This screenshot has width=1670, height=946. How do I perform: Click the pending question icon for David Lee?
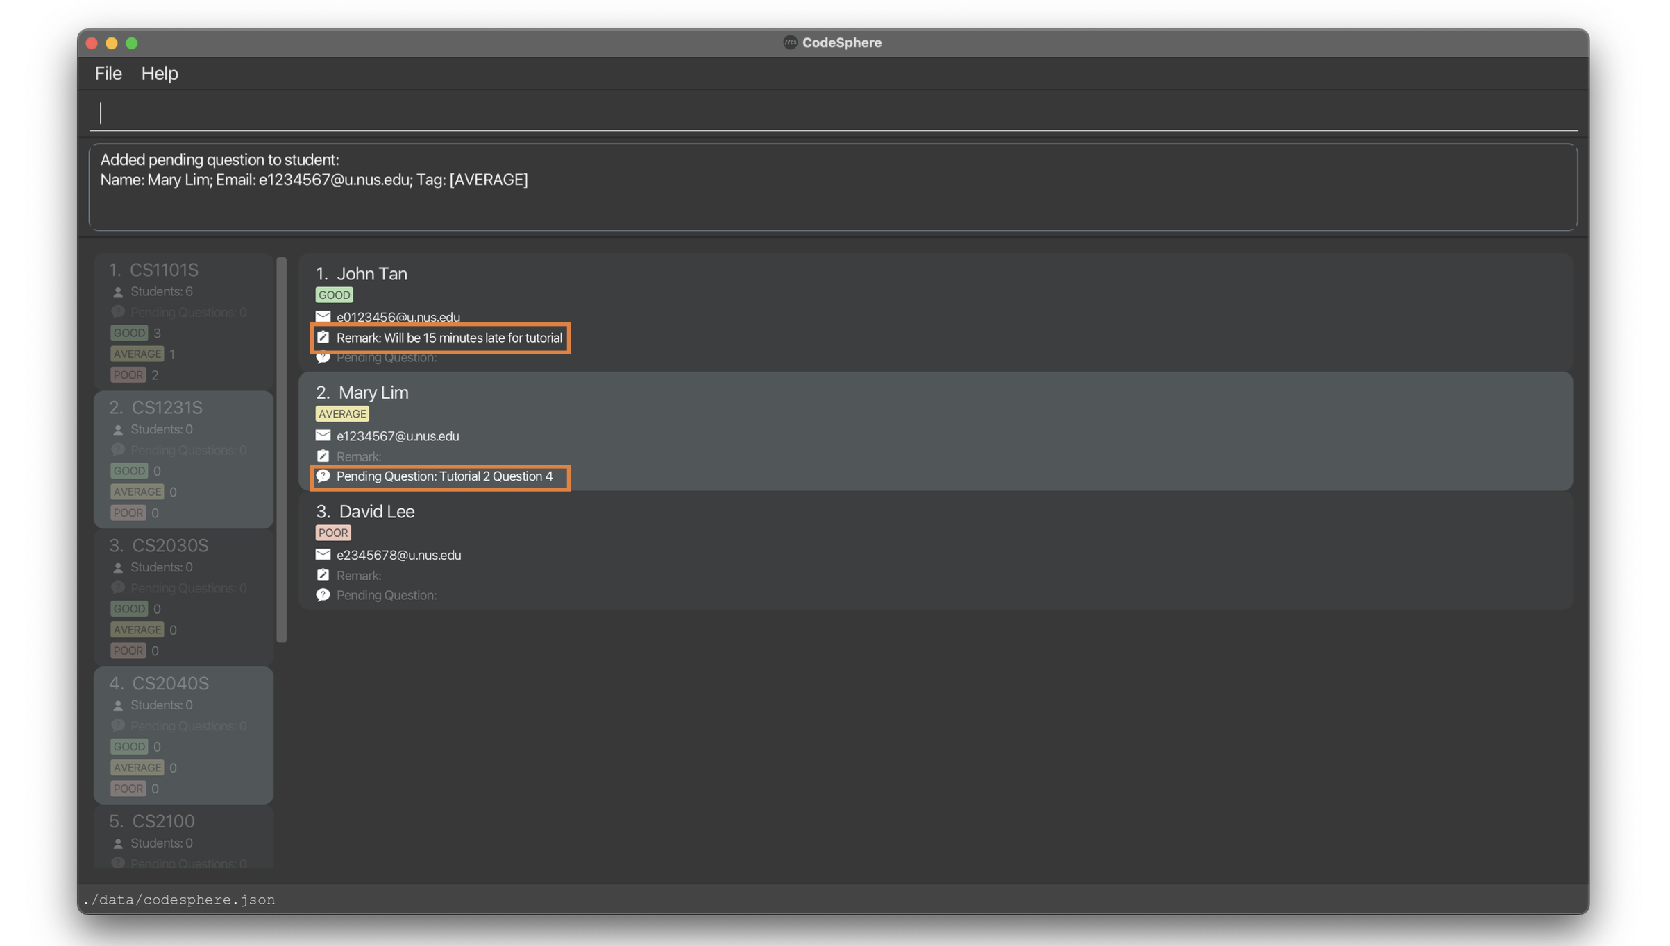pos(323,595)
